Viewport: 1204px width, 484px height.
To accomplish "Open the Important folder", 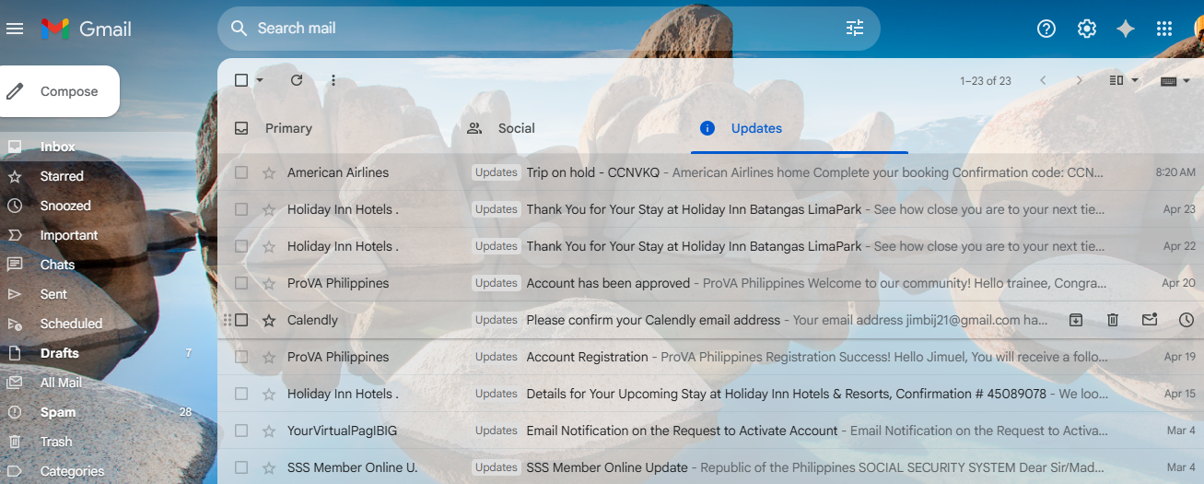I will (69, 235).
